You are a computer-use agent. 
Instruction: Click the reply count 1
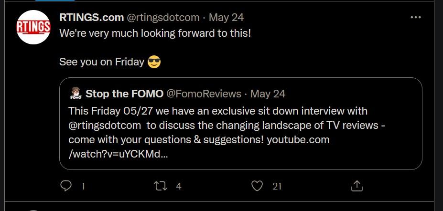click(x=83, y=186)
